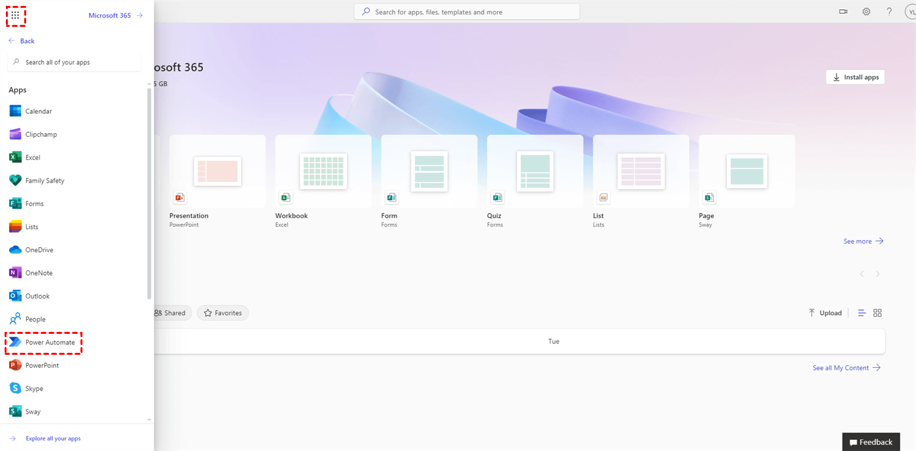916x451 pixels.
Task: Launch Forms app icon in sidebar
Action: 16,204
